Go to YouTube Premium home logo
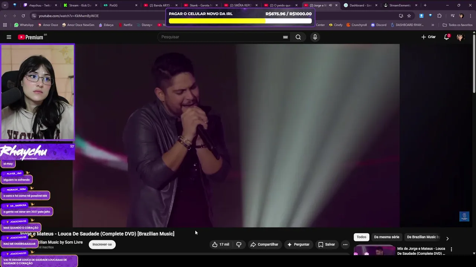Screen dimensions: 476x267 [x=31, y=37]
